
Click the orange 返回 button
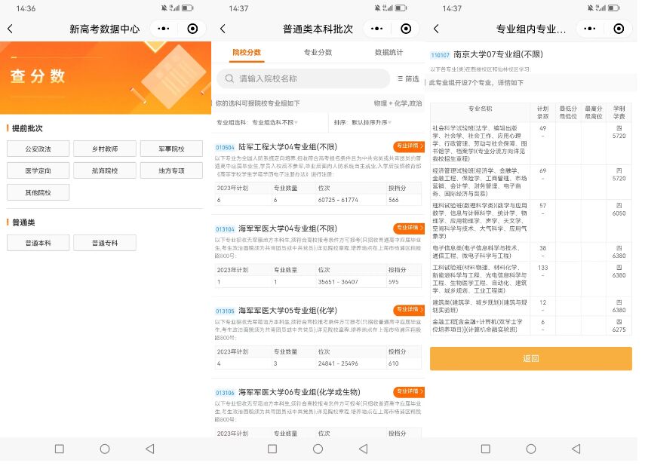click(x=530, y=358)
